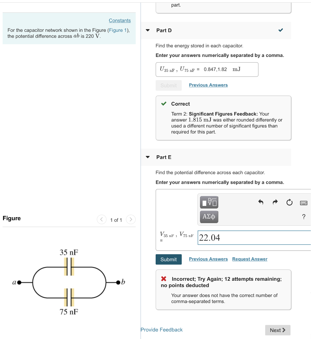Open the Figure 1 link in the problem
The width and height of the screenshot is (311, 339).
[118, 30]
